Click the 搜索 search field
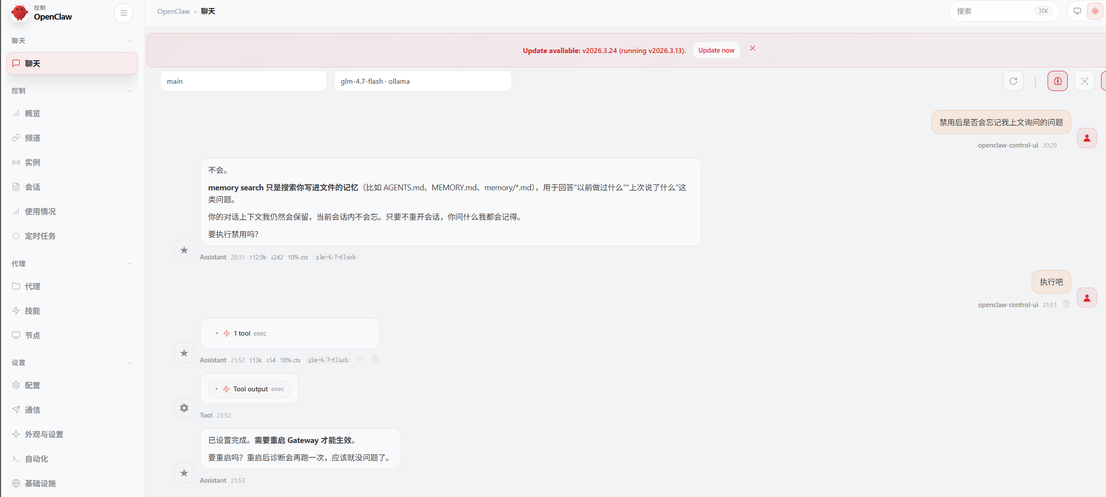The height and width of the screenshot is (497, 1106). (x=994, y=11)
